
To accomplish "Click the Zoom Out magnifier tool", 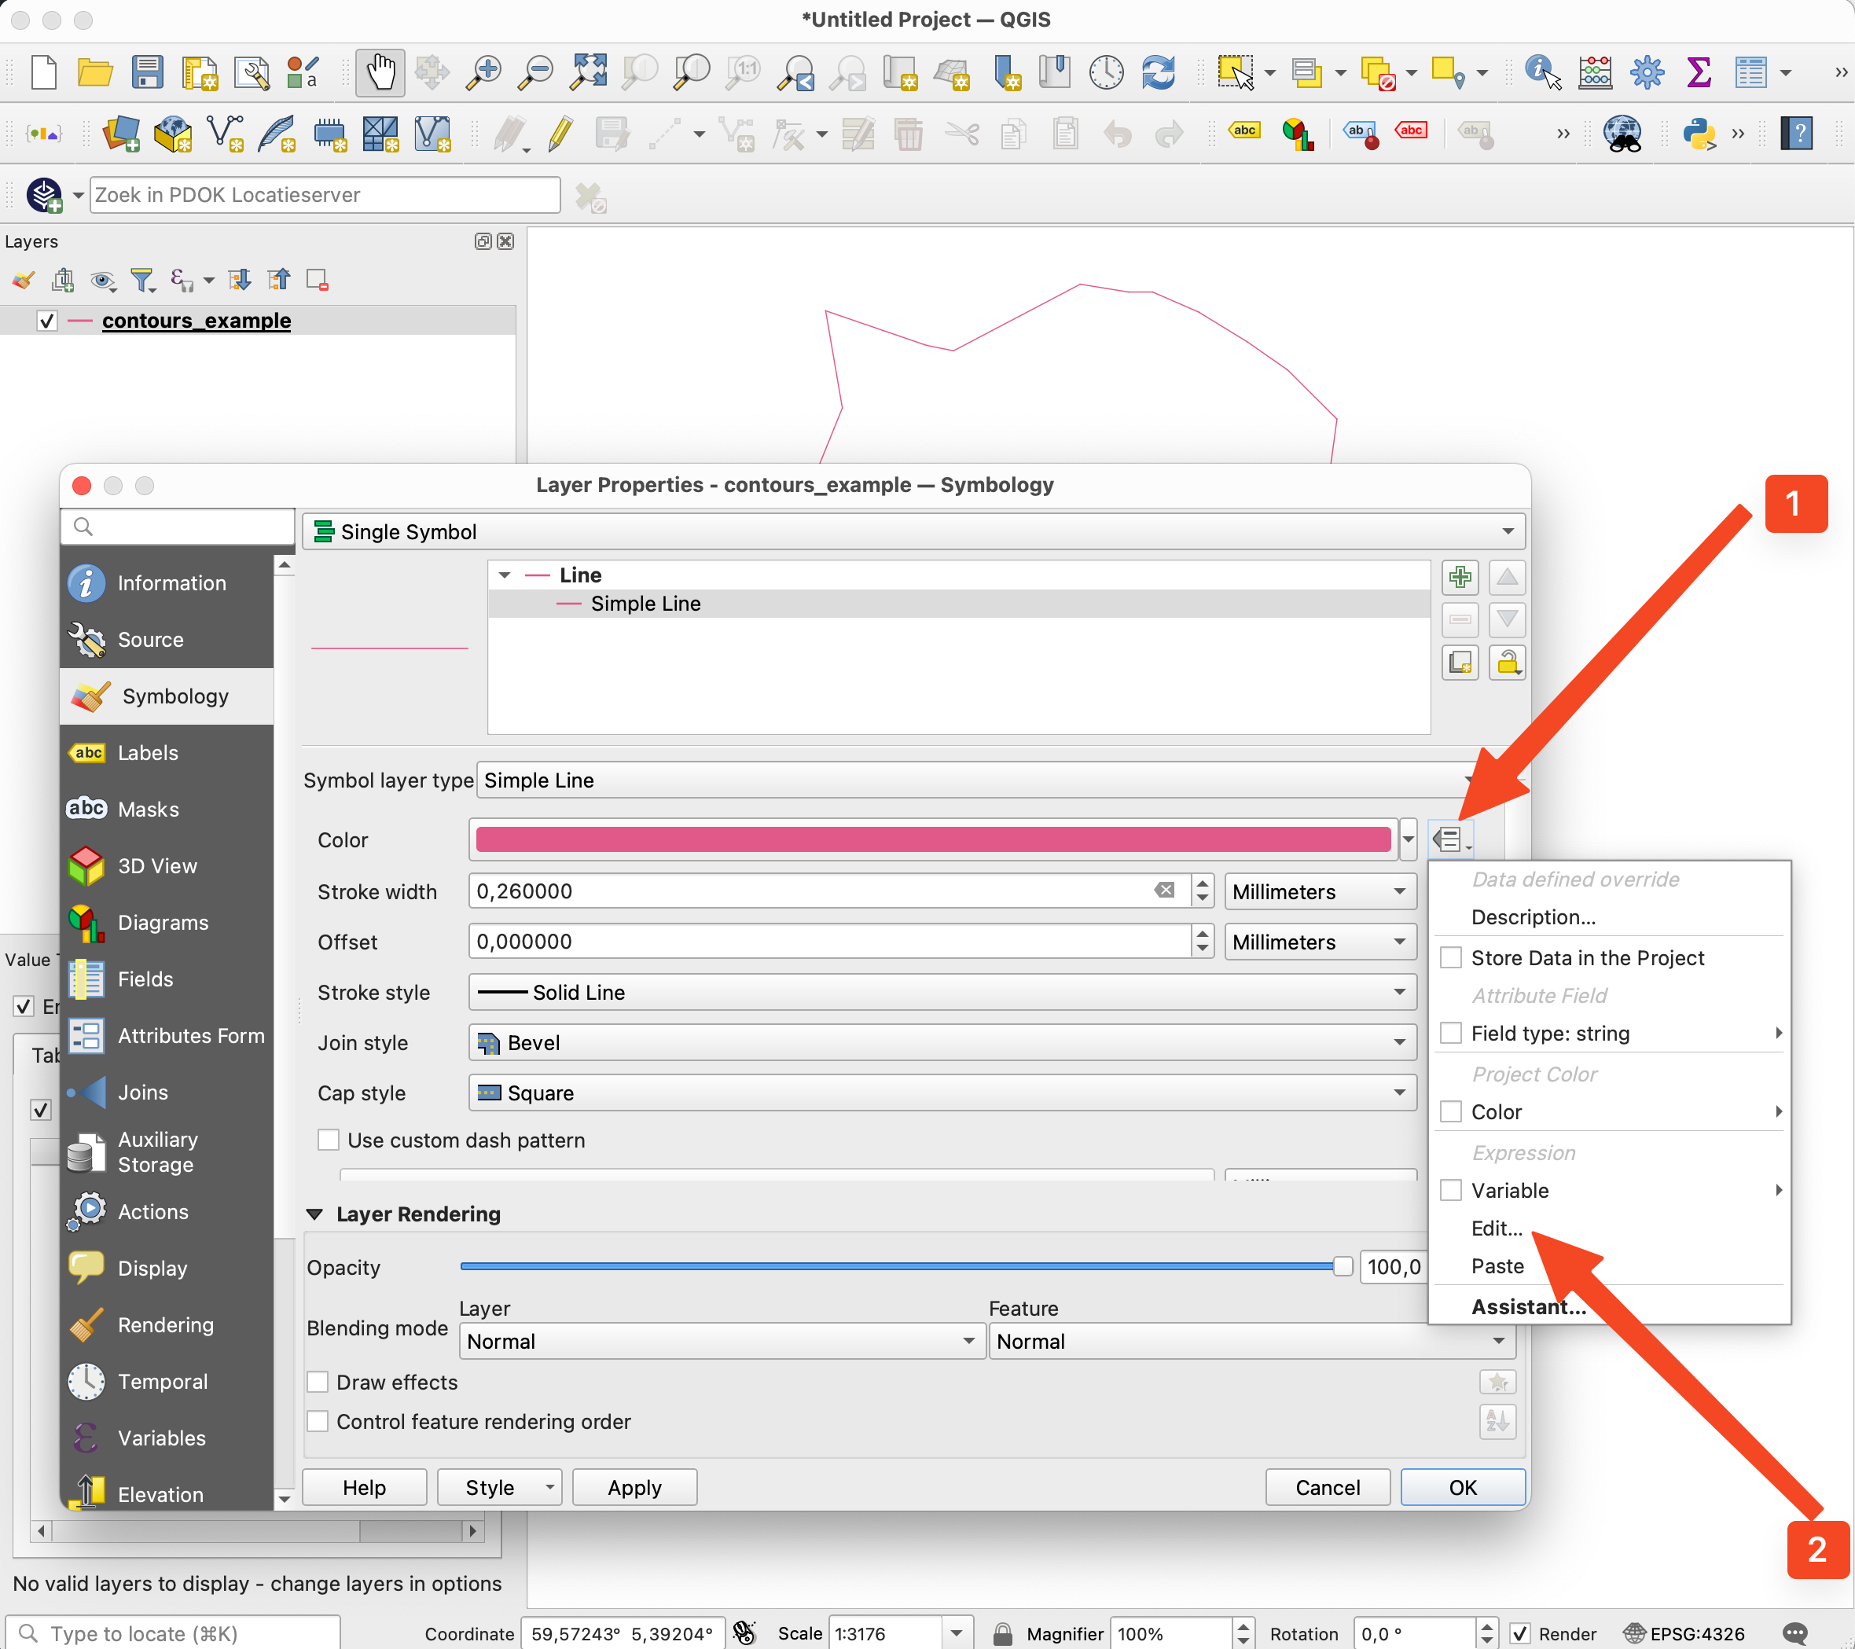I will [535, 72].
